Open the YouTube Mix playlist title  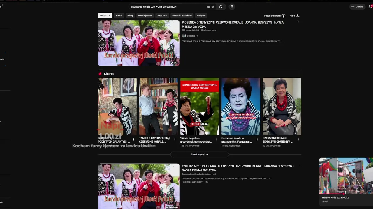(x=237, y=168)
